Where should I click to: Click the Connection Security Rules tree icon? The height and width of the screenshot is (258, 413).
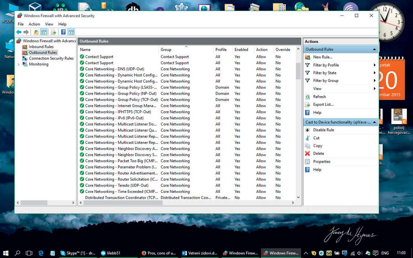click(x=25, y=59)
